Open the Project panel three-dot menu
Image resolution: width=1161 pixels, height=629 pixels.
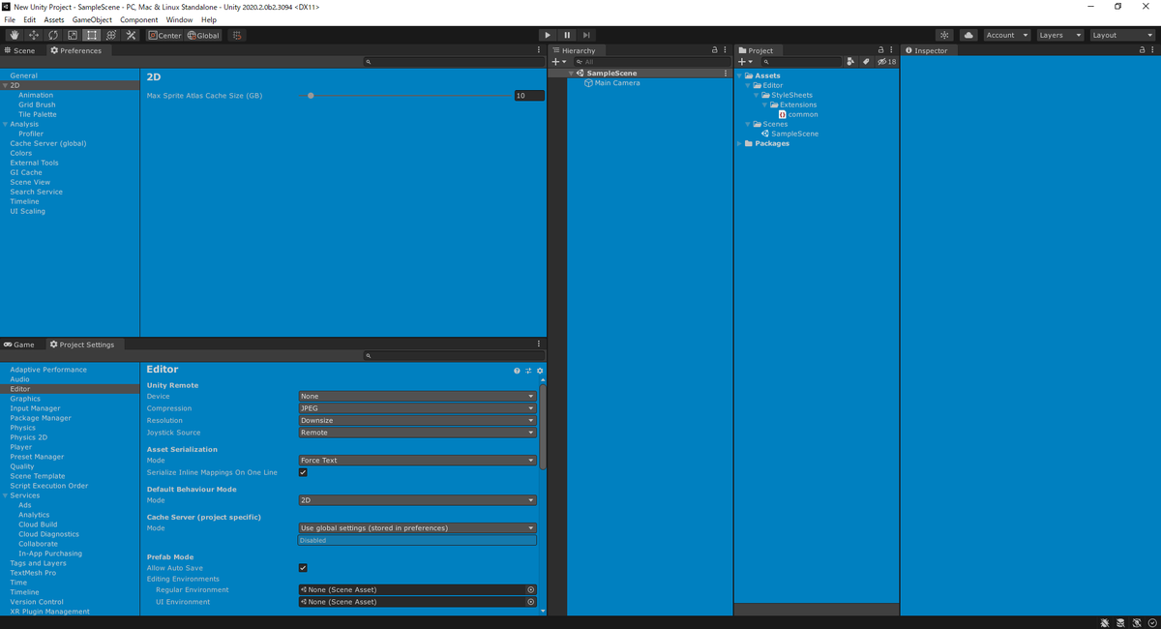point(890,50)
